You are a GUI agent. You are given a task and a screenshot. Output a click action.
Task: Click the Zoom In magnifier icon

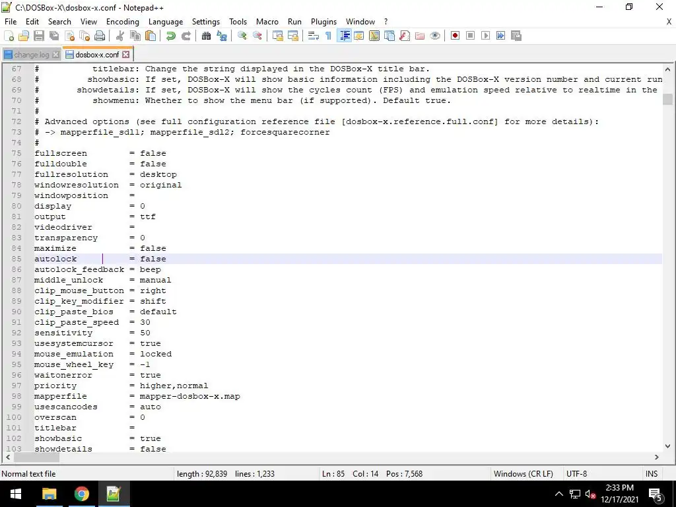point(242,36)
